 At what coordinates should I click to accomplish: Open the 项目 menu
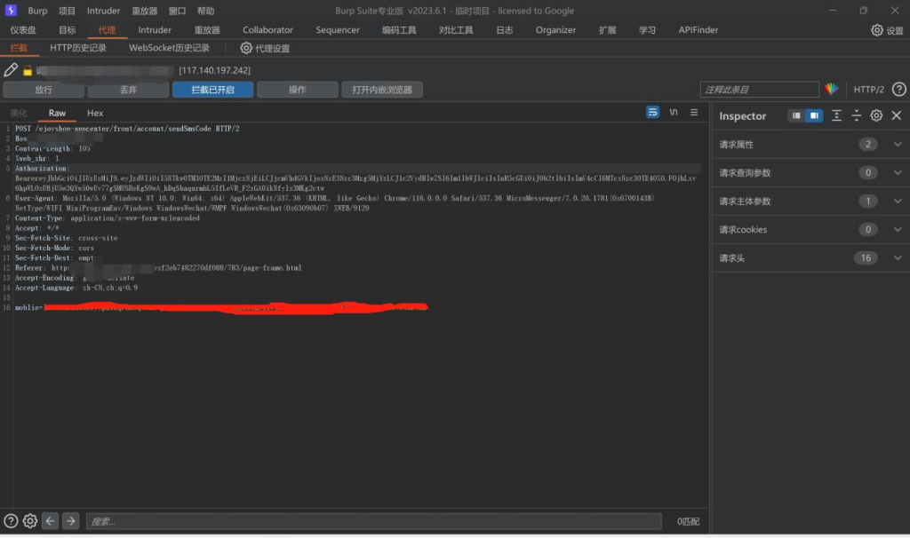[x=67, y=11]
